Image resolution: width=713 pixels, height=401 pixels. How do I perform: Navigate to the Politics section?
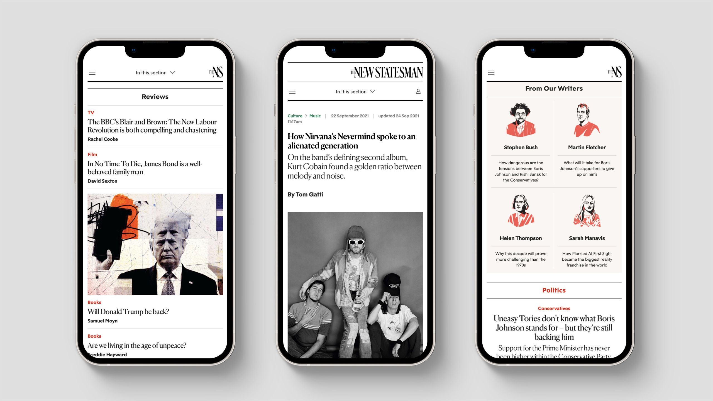click(554, 290)
